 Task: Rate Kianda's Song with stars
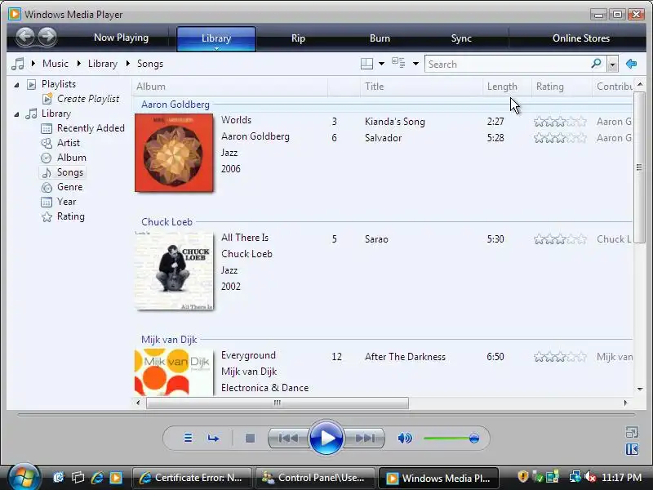560,122
